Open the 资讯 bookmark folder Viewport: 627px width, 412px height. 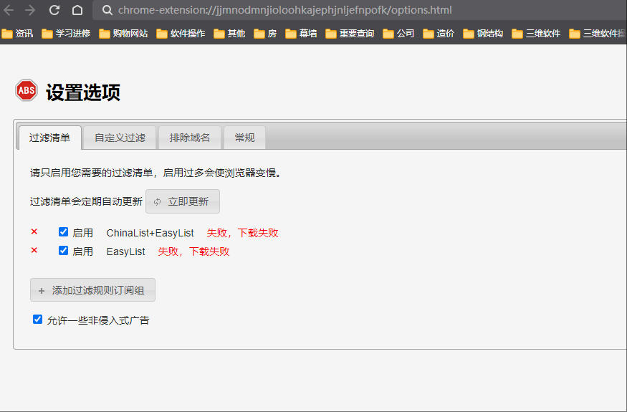click(17, 33)
